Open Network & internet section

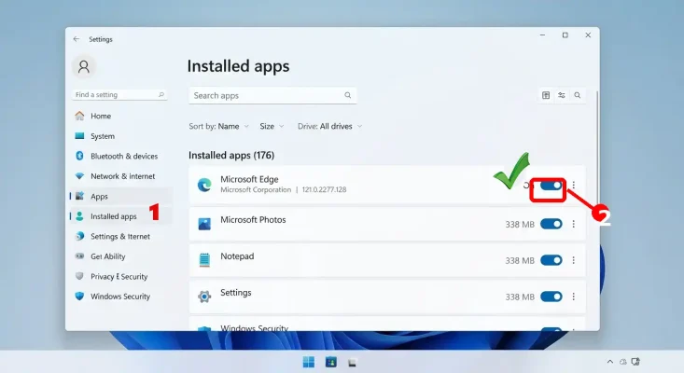pos(120,176)
